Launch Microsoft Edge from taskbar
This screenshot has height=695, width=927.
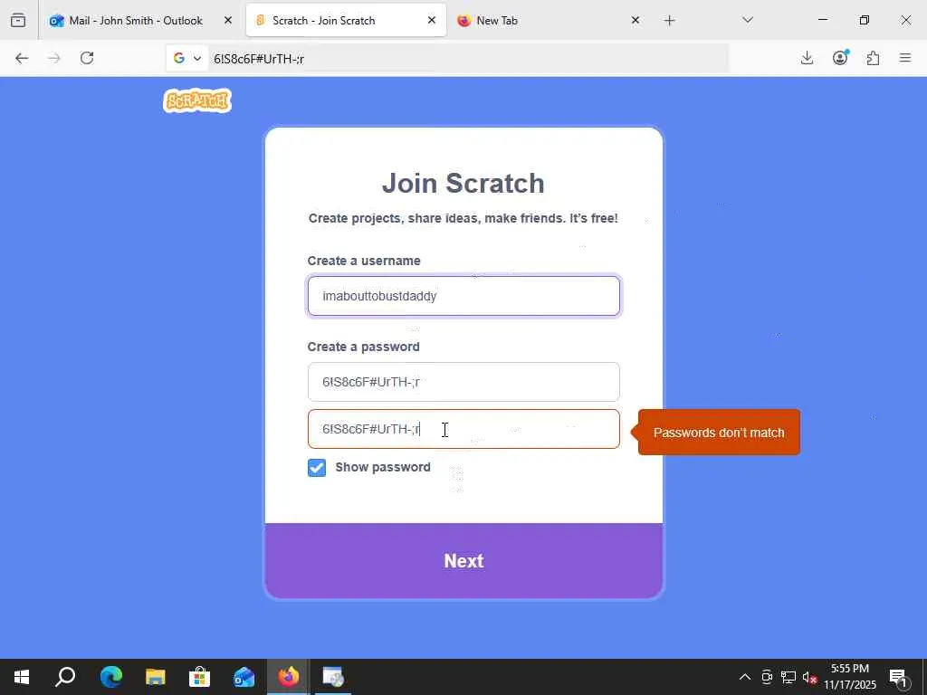click(x=110, y=677)
